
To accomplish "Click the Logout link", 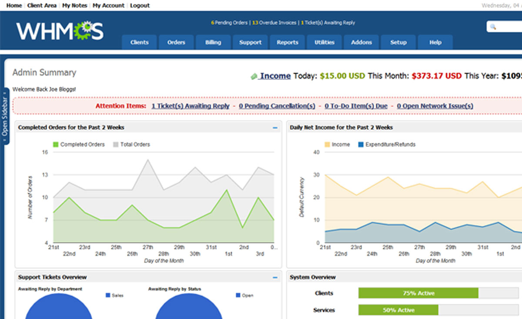I will point(140,6).
